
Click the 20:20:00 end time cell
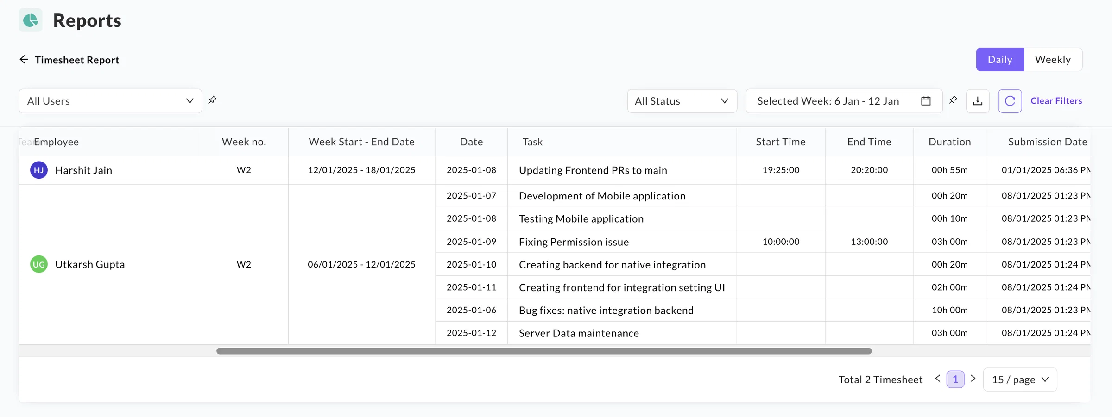[869, 170]
